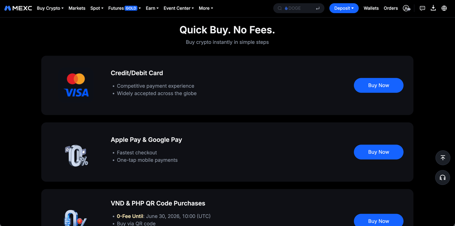Go to the Markets page
The height and width of the screenshot is (226, 455).
(77, 8)
